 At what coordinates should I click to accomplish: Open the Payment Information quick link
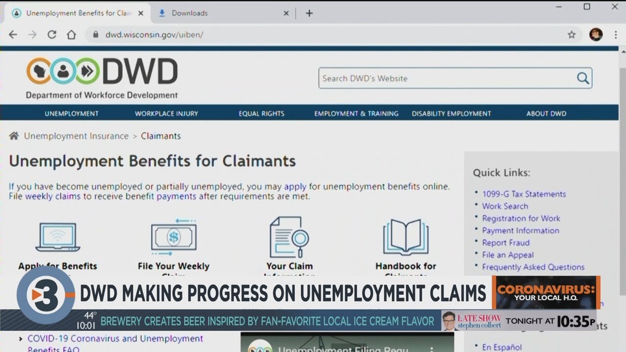pyautogui.click(x=520, y=231)
